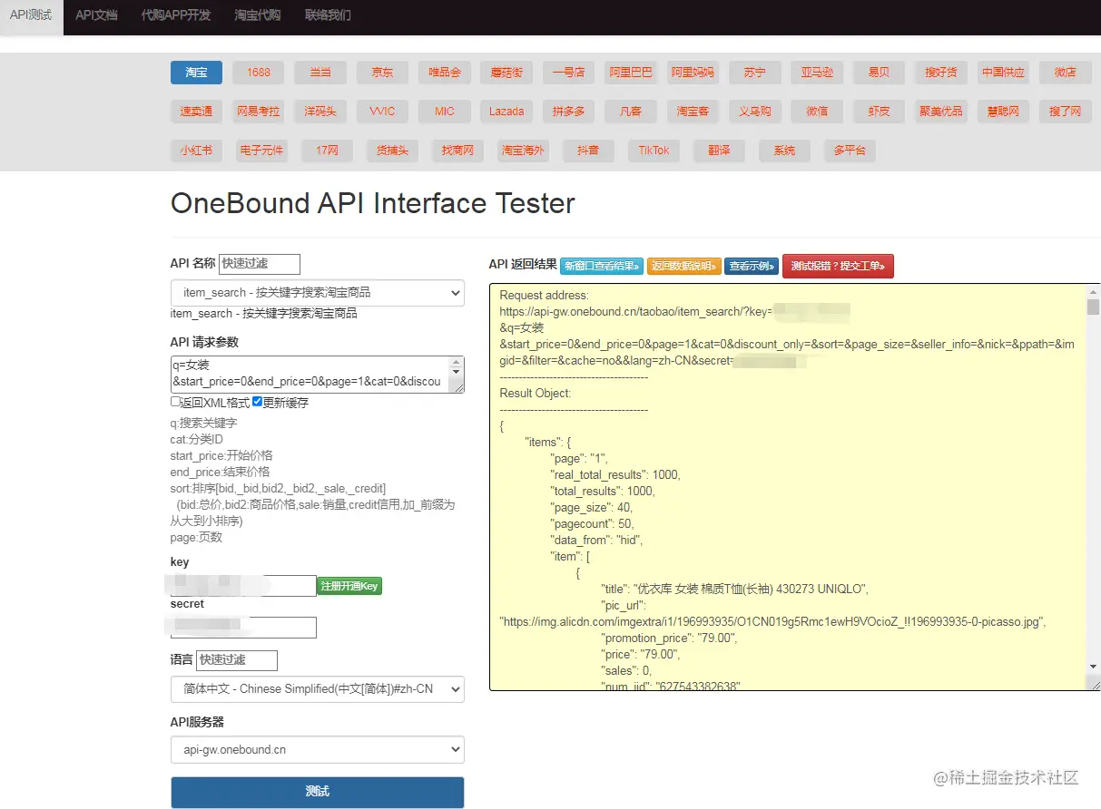Image resolution: width=1101 pixels, height=809 pixels.
Task: Select the 蘑菇街 platform button
Action: click(506, 73)
